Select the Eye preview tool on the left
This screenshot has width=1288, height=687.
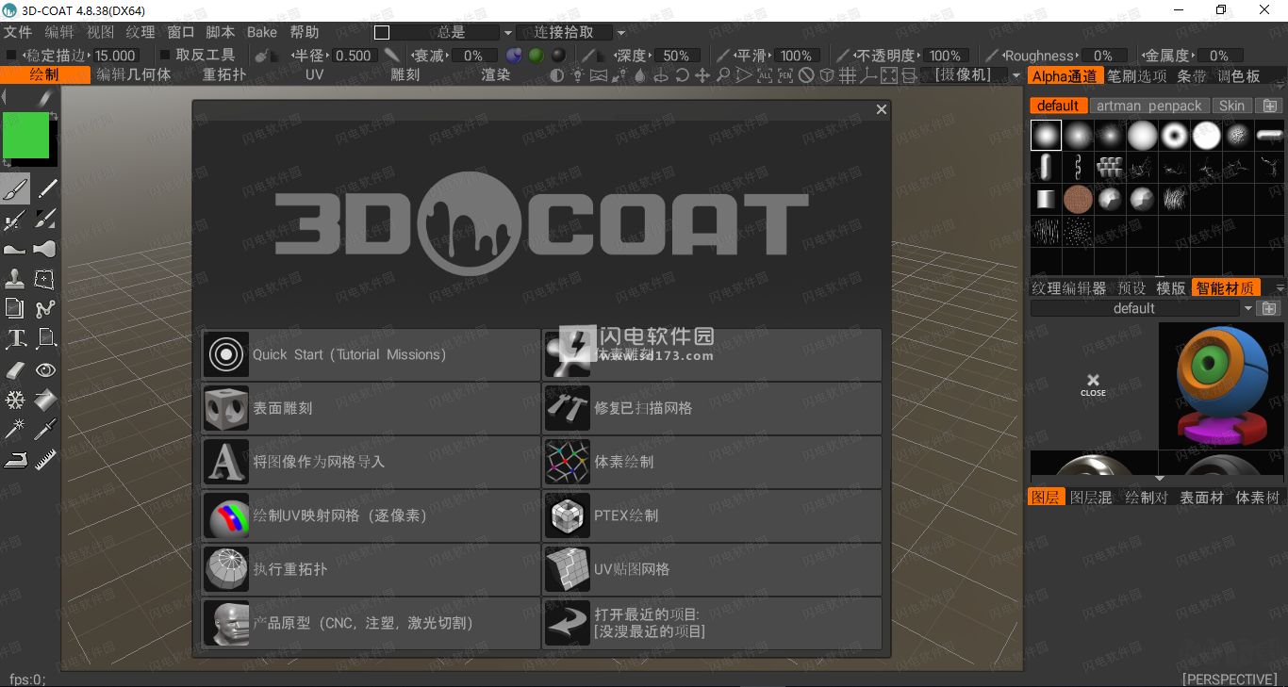click(45, 369)
